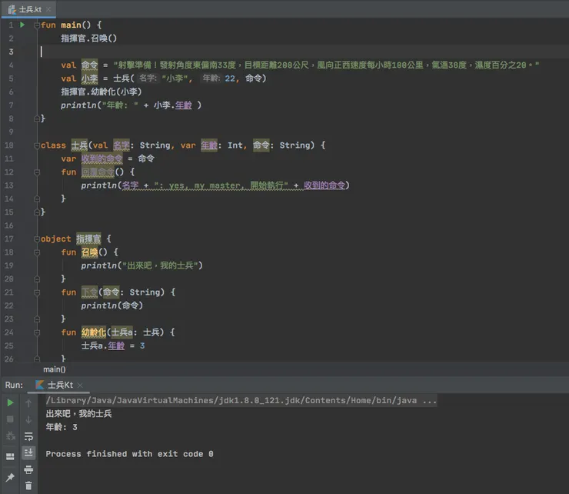Image resolution: width=569 pixels, height=494 pixels.
Task: Click the grey Stop square in the Run toolbar
Action: [x=10, y=419]
